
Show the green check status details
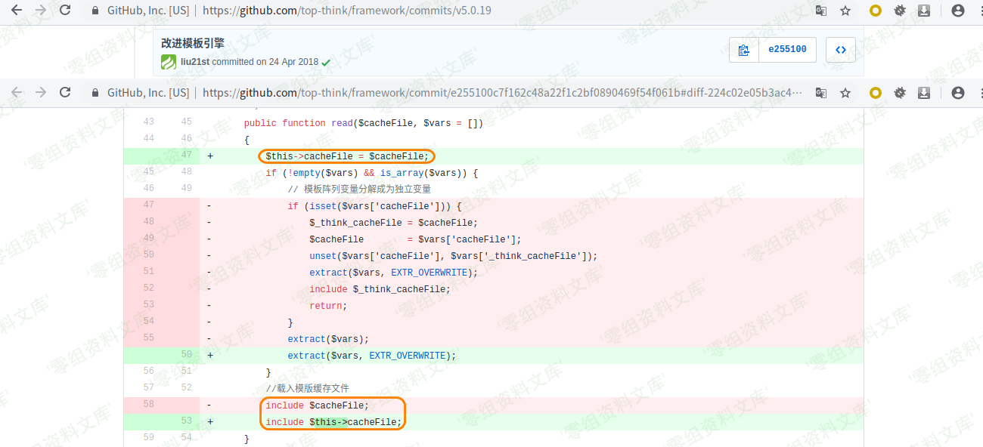tap(326, 63)
